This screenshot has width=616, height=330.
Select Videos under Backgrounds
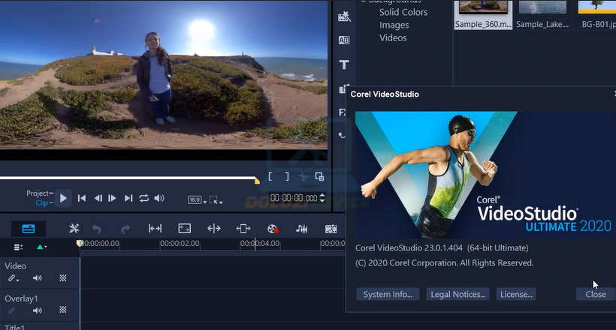point(393,37)
